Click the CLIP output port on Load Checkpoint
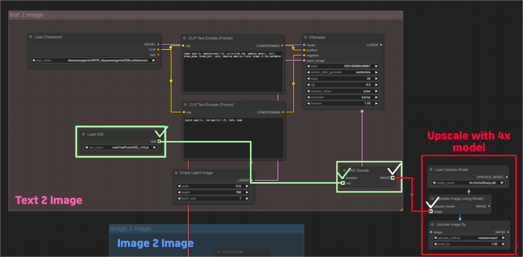The image size is (523, 257). [x=158, y=49]
